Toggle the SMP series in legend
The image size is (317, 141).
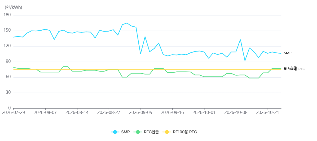tap(120, 132)
